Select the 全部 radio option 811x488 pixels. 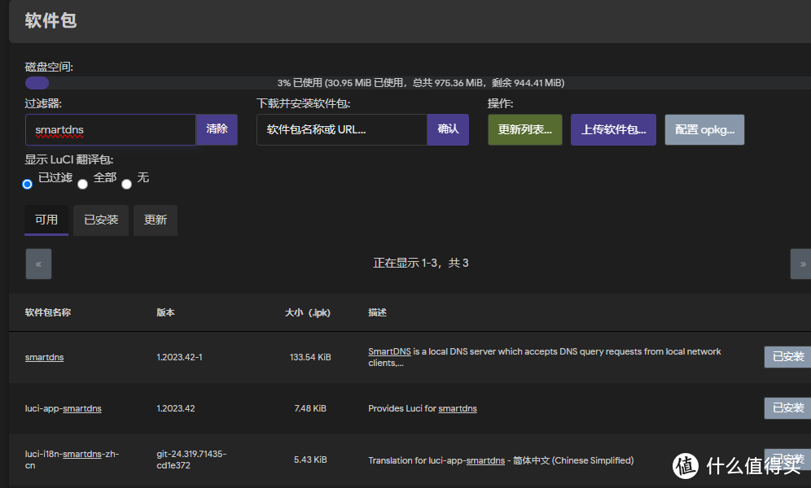coord(82,184)
